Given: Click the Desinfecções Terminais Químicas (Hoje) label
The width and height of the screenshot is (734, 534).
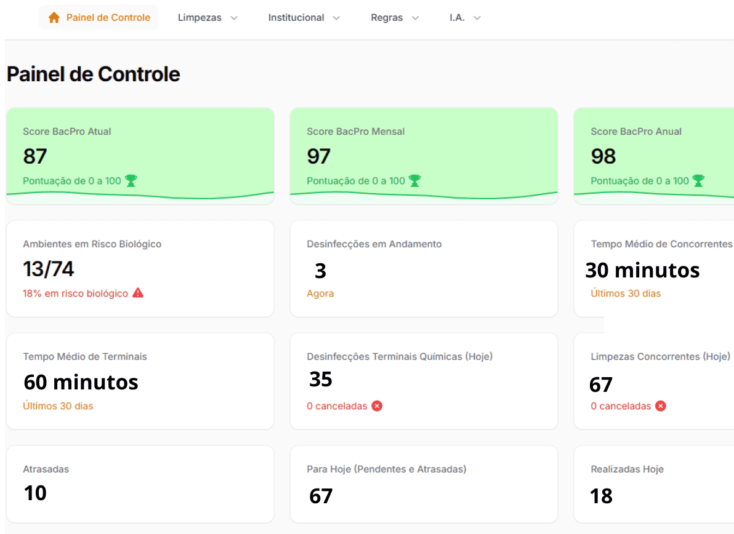Looking at the screenshot, I should coord(399,357).
